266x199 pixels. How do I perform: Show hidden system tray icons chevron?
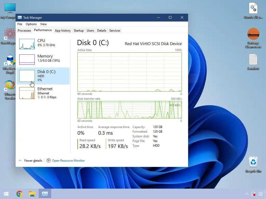click(247, 194)
